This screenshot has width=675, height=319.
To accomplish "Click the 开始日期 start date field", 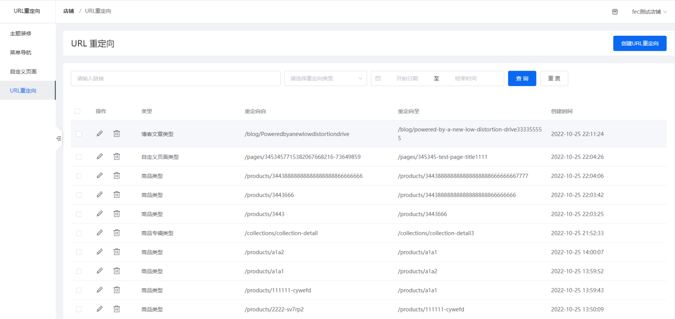I will (x=407, y=79).
